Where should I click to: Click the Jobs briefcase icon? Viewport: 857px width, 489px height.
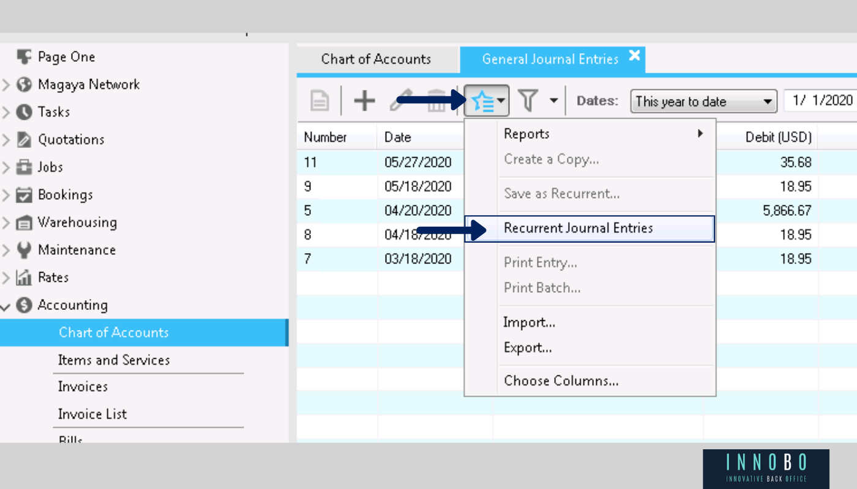tap(24, 167)
